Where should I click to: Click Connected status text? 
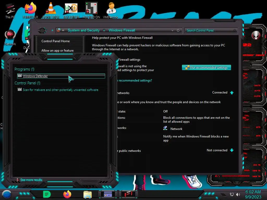(220, 92)
